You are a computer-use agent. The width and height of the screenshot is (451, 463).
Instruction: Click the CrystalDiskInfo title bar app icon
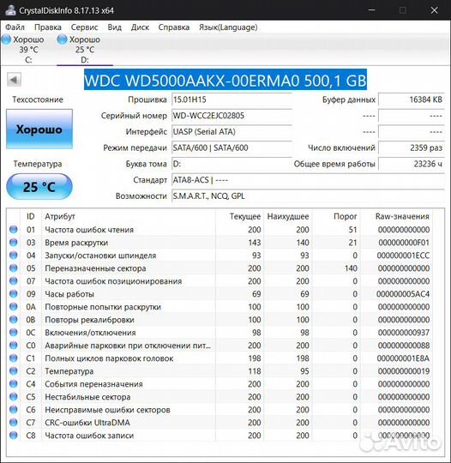pyautogui.click(x=10, y=10)
